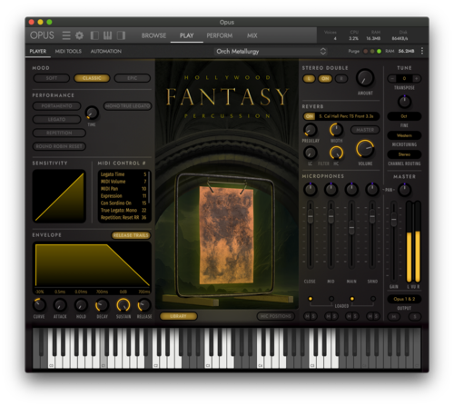Enable Portamento performance mode
454x406 pixels.
(56, 106)
